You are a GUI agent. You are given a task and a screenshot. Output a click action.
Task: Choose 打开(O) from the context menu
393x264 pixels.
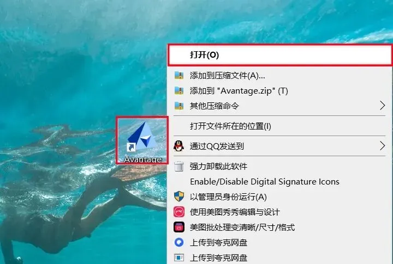(x=279, y=55)
